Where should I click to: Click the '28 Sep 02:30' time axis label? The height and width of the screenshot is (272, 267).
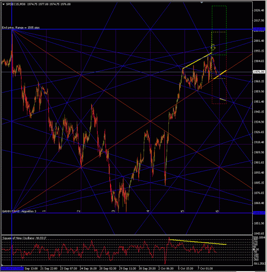tap(108, 269)
